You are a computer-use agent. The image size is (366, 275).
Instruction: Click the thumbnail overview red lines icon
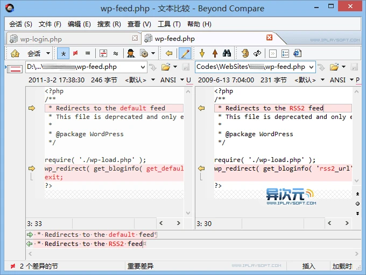tap(15, 69)
